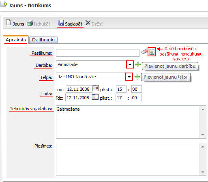Viewport: 208px width, 182px height.
Task: Open predefined event names list icon
Action: pos(152,52)
